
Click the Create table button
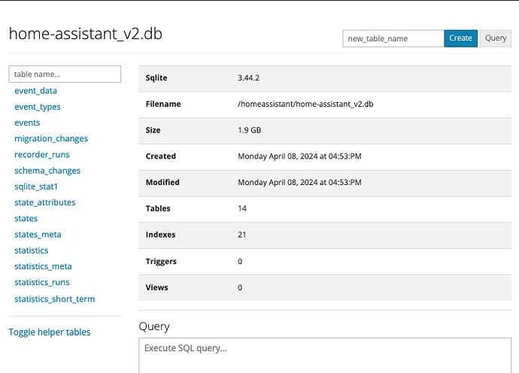tap(460, 38)
